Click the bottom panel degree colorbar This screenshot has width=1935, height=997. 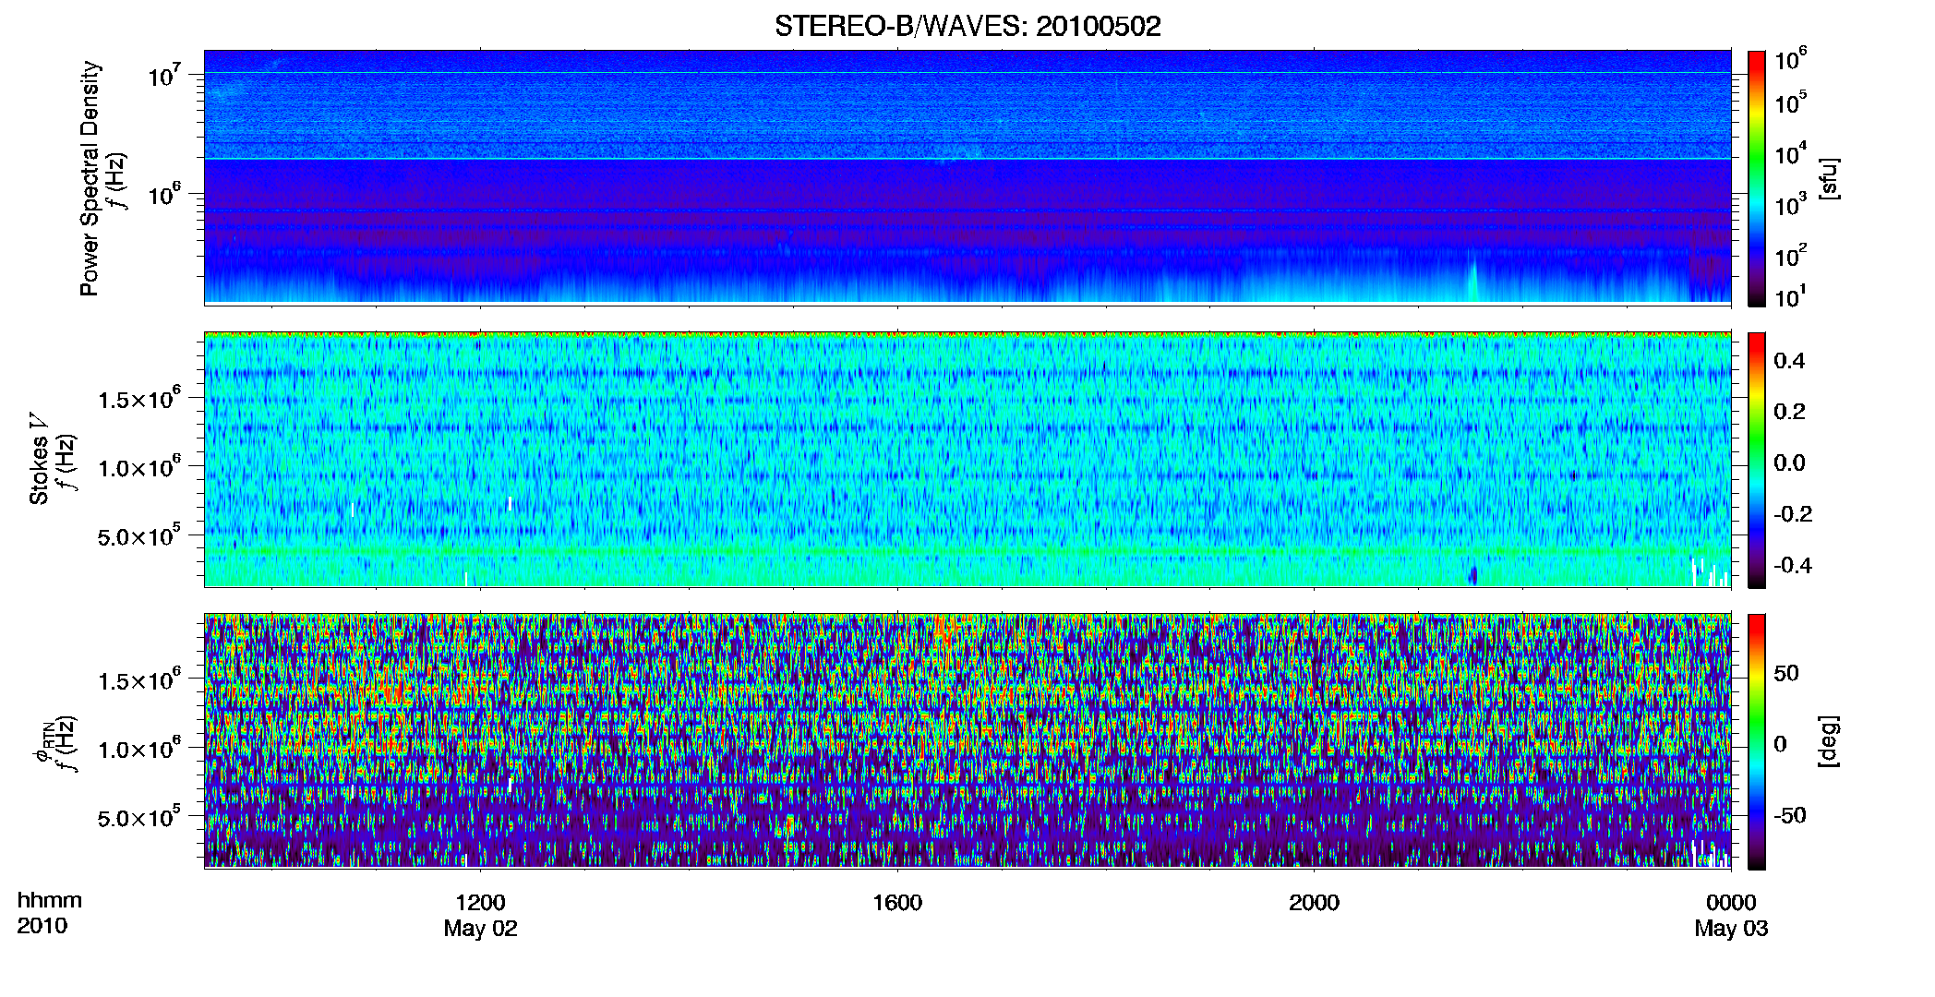click(x=1757, y=741)
